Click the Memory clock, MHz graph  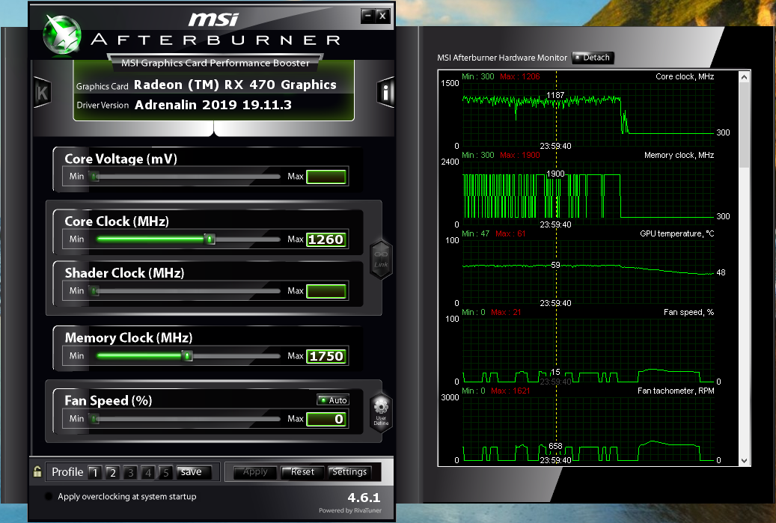588,193
